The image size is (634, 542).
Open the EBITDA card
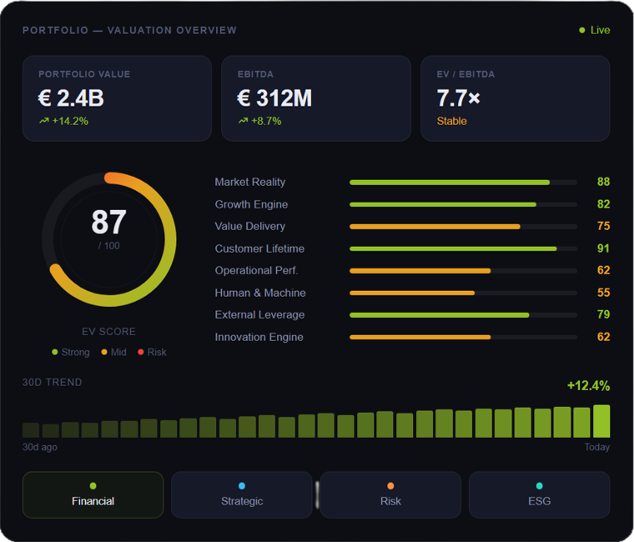coord(316,98)
